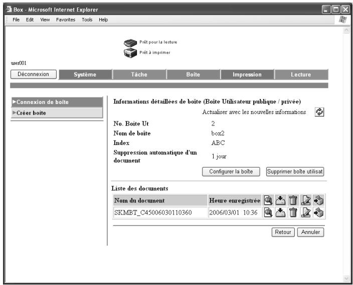Click the Configurer la boîte button
The image size is (353, 285).
231,171
